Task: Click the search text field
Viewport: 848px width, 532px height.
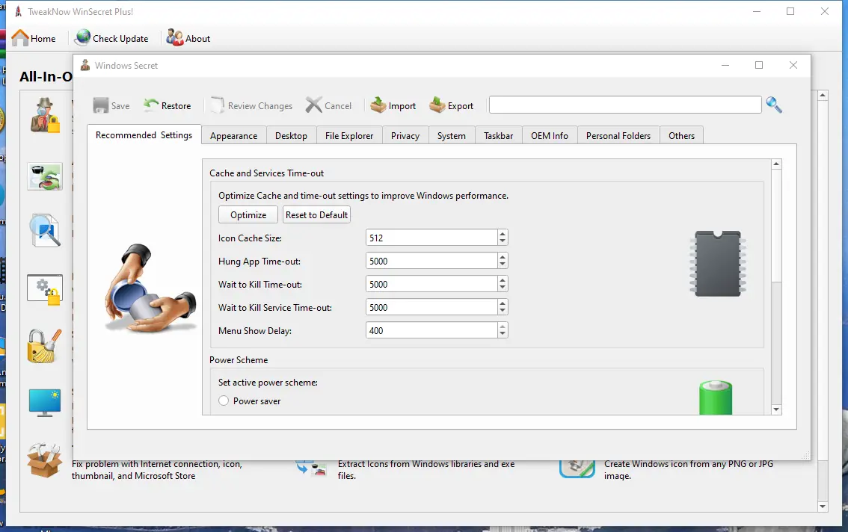Action: pos(625,105)
